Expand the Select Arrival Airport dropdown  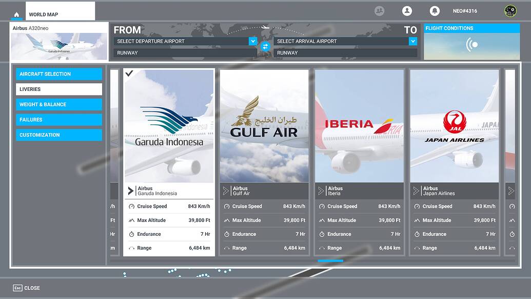pyautogui.click(x=412, y=41)
